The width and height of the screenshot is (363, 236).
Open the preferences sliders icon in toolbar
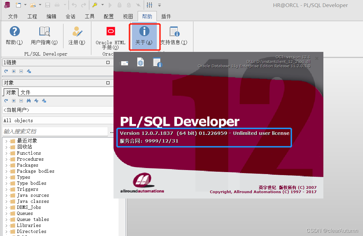click(149, 5)
